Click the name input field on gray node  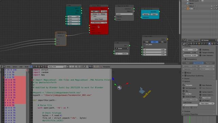124,14
